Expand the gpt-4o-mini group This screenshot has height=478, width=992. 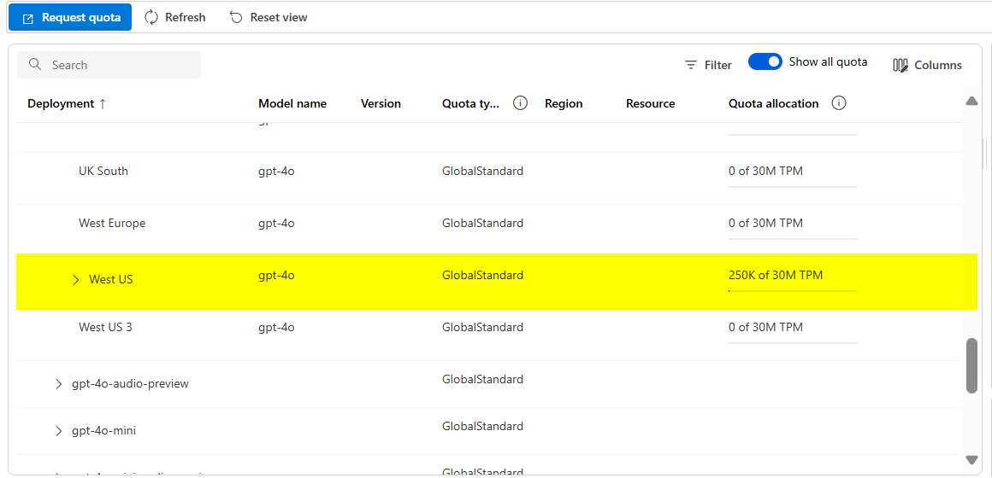pyautogui.click(x=59, y=431)
